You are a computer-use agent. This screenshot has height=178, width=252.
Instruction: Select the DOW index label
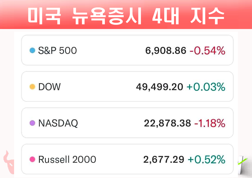click(49, 87)
